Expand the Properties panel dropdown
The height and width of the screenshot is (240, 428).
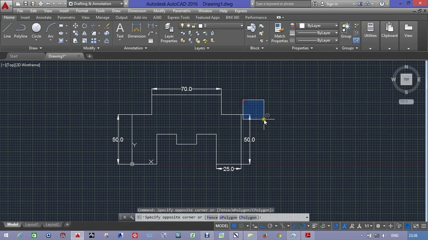tap(302, 48)
